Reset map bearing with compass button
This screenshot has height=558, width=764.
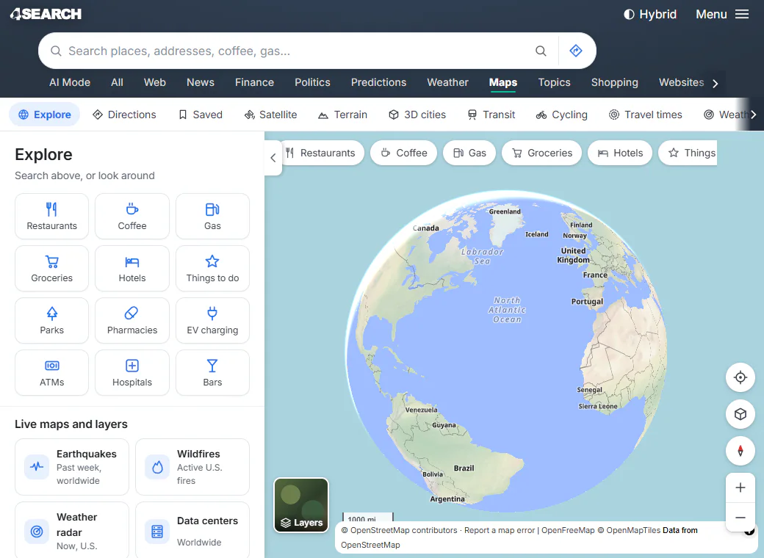pos(740,451)
